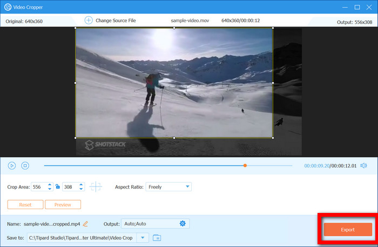This screenshot has width=378, height=247.
Task: Export the cropped video
Action: [348, 229]
